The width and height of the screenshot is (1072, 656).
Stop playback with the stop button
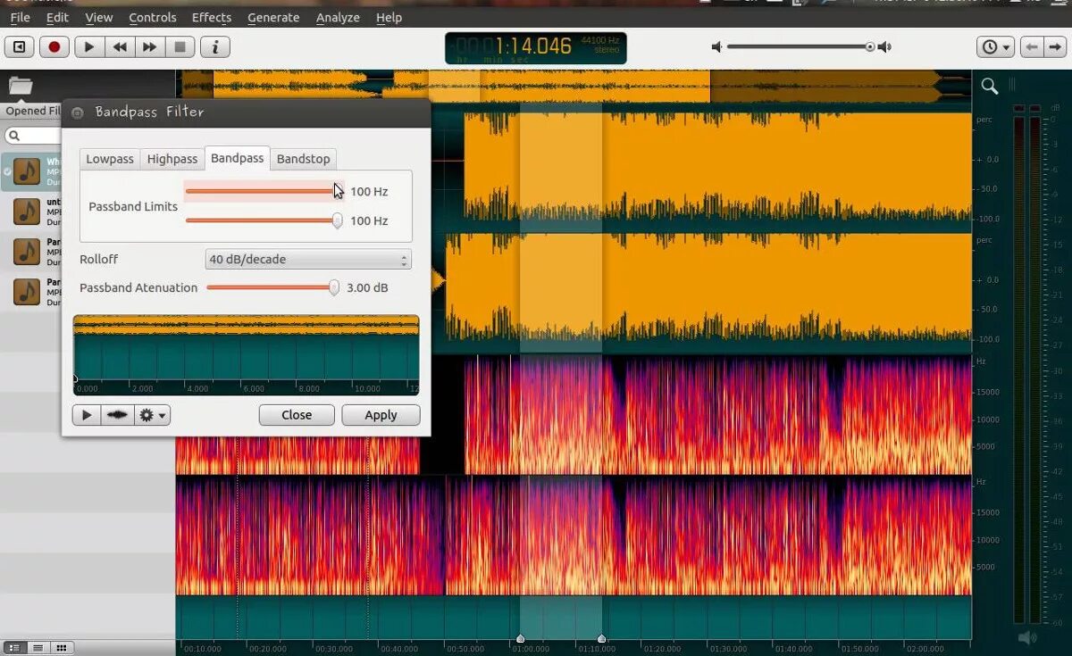pos(180,47)
